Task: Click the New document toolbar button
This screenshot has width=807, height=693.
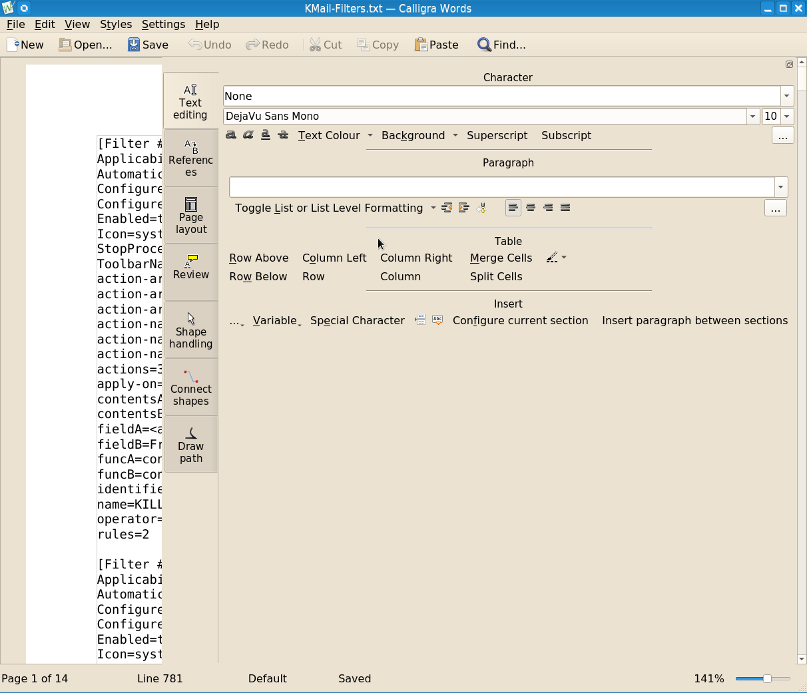Action: (x=25, y=45)
